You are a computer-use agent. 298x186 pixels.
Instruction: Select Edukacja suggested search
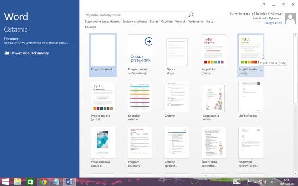tap(90, 27)
